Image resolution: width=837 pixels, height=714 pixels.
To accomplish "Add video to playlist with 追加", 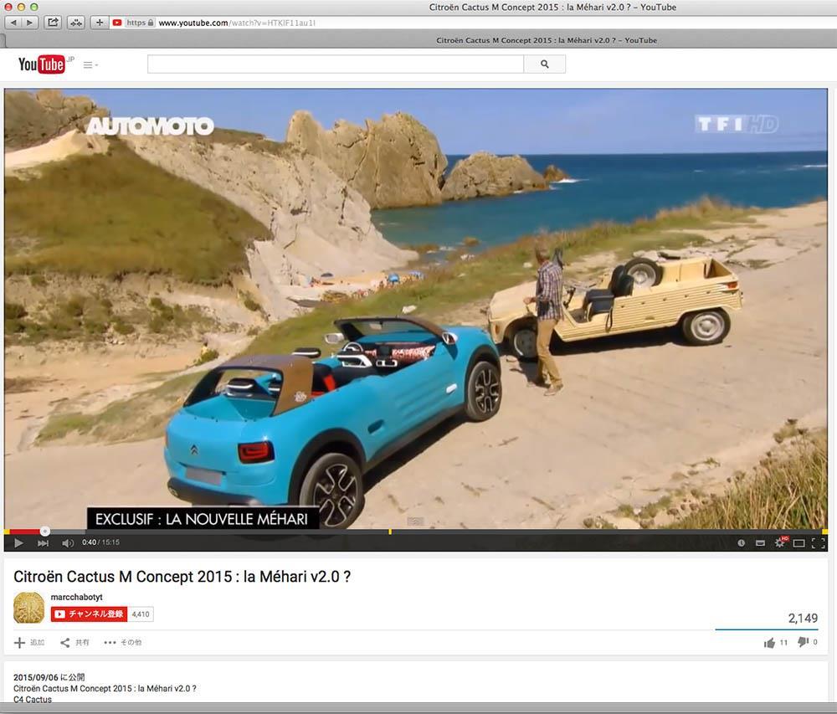I will pos(29,643).
